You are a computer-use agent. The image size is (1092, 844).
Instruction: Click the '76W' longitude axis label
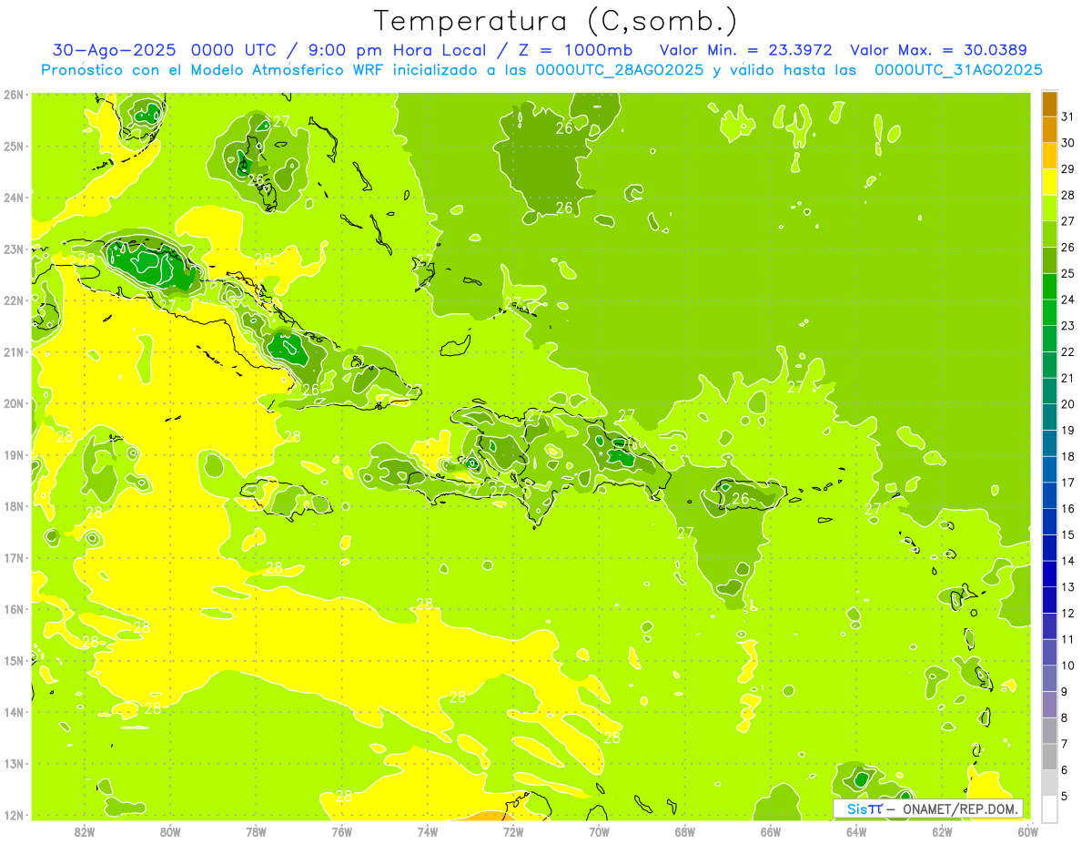click(342, 831)
